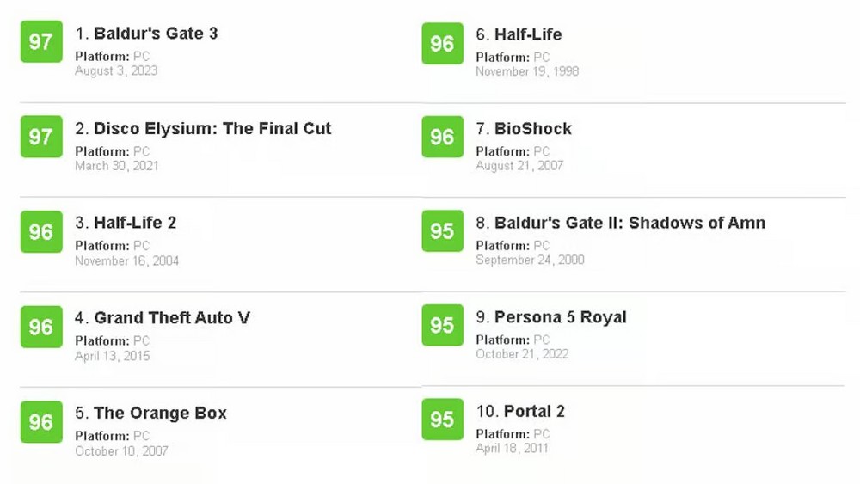860x484 pixels.
Task: Open Disco Elysium: The Final Cut title
Action: pyautogui.click(x=212, y=129)
